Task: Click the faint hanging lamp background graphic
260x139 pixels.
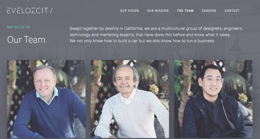Action: pos(235,46)
